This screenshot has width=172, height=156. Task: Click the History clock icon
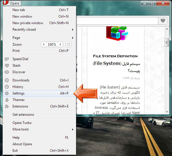click(7, 87)
